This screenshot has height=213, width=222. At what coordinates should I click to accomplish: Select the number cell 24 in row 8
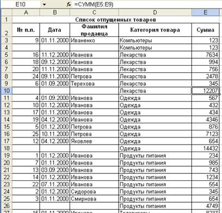coord(26,76)
